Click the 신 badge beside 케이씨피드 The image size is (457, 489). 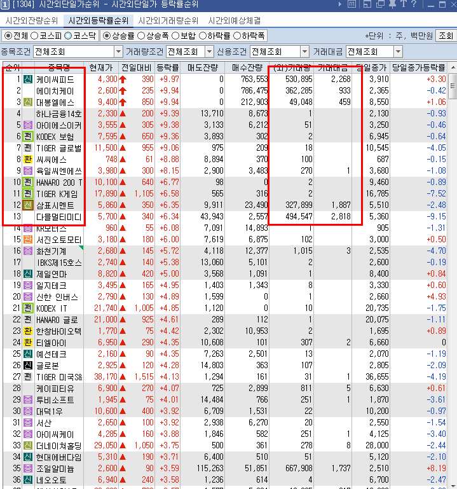(x=28, y=79)
